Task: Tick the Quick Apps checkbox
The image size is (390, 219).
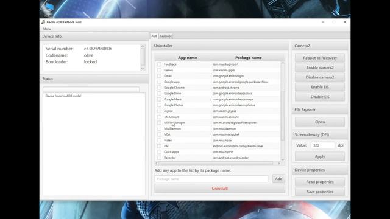Action: tap(159, 152)
